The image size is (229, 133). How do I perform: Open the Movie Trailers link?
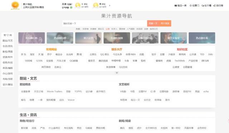pyautogui.click(x=55, y=91)
